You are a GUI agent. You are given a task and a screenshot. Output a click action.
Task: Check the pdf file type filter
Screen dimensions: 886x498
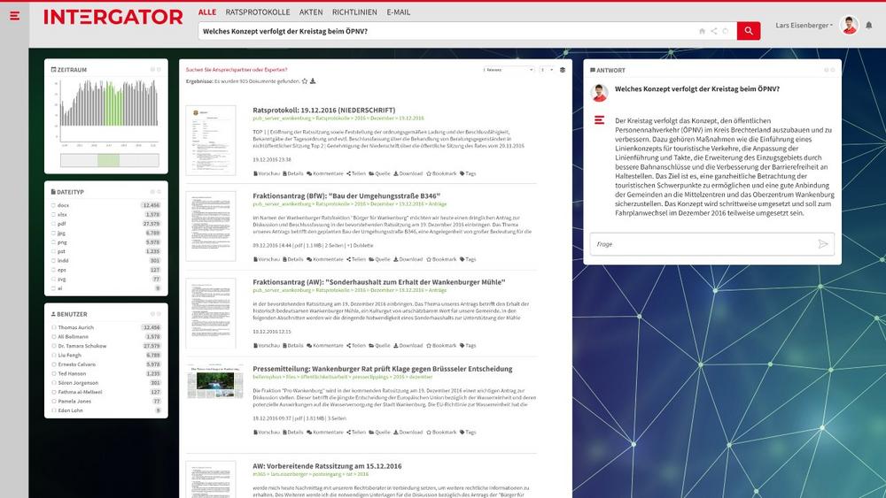point(54,224)
